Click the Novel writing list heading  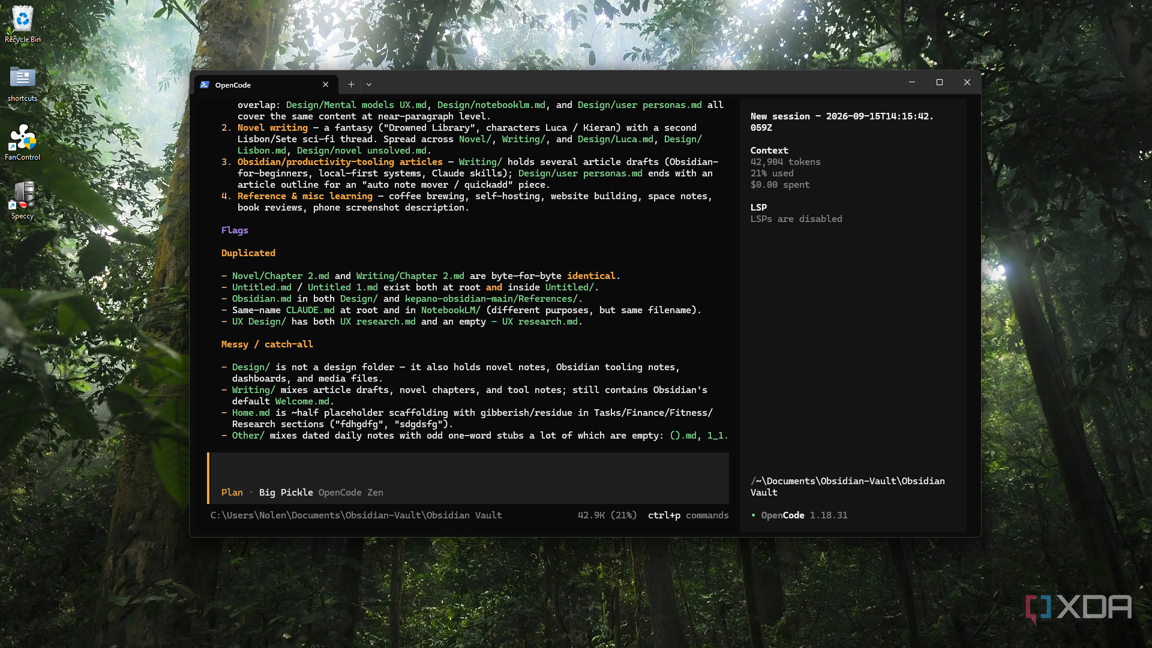pos(272,128)
